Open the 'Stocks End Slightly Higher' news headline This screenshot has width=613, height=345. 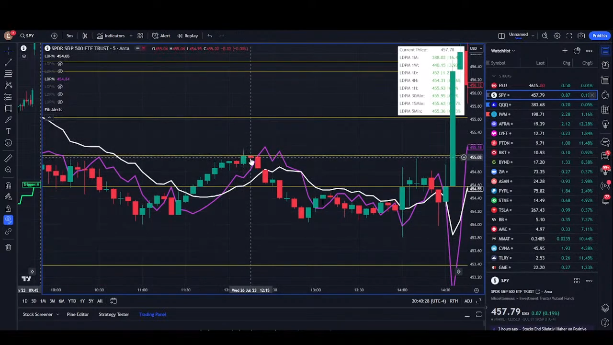click(x=542, y=329)
